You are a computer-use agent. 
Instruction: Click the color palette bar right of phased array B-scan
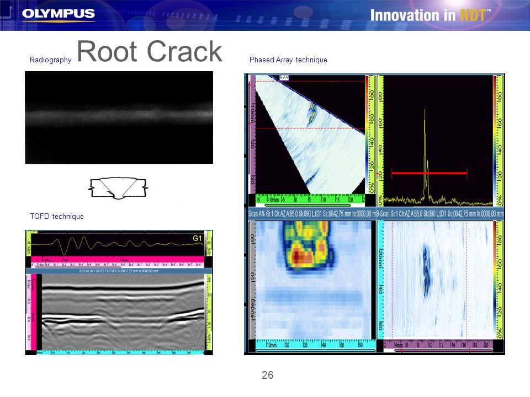tap(495, 280)
